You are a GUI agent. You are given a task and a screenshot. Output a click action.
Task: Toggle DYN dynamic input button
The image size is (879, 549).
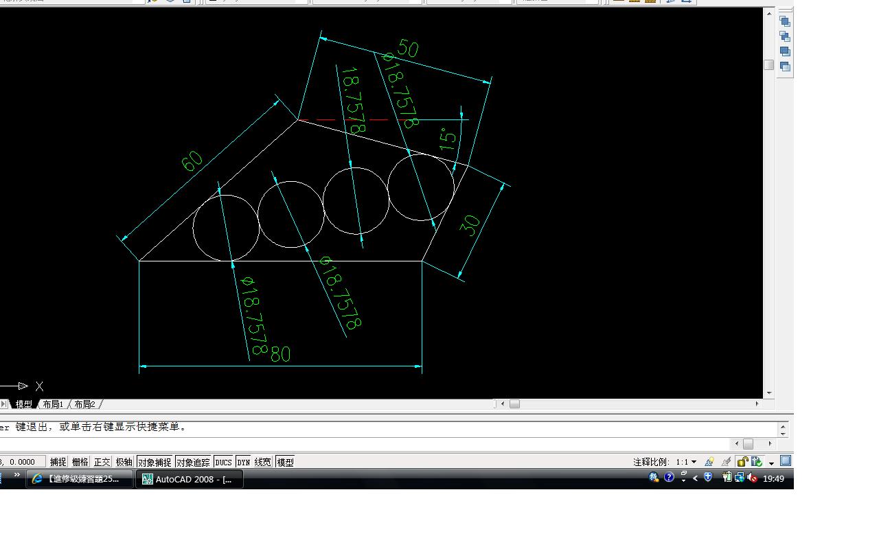click(x=244, y=462)
